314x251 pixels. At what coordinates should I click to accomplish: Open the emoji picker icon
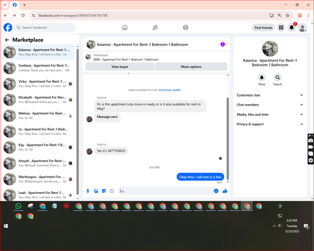(216, 191)
